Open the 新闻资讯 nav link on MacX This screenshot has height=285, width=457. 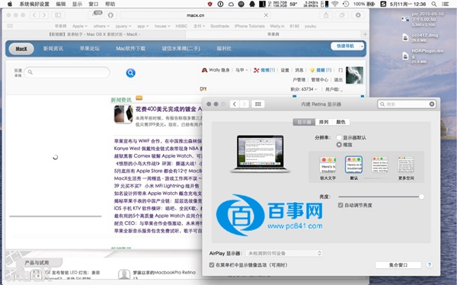tap(53, 49)
